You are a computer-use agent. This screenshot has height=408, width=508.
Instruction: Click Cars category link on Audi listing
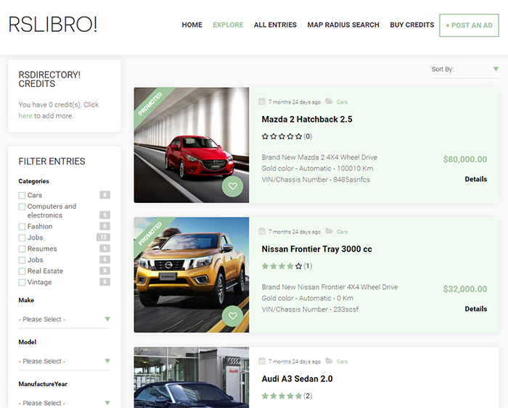click(x=342, y=362)
